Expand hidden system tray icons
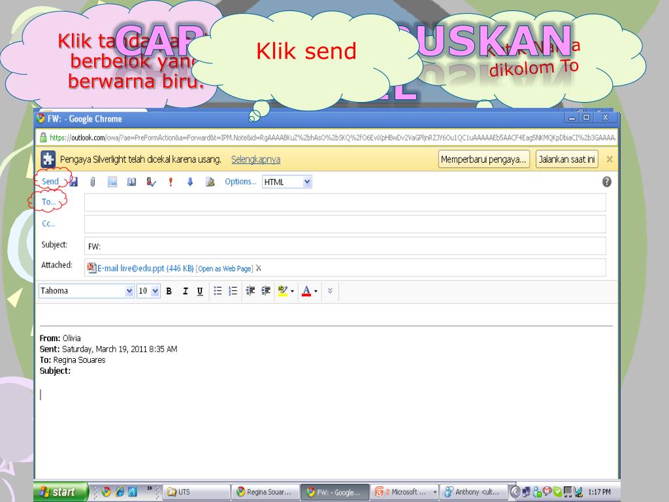Screen dimensions: 669x502 pyautogui.click(x=515, y=492)
